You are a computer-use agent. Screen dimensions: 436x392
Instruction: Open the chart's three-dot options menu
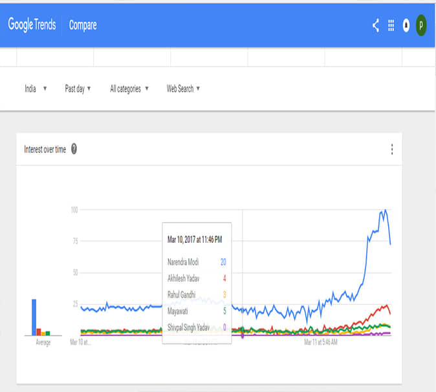392,149
